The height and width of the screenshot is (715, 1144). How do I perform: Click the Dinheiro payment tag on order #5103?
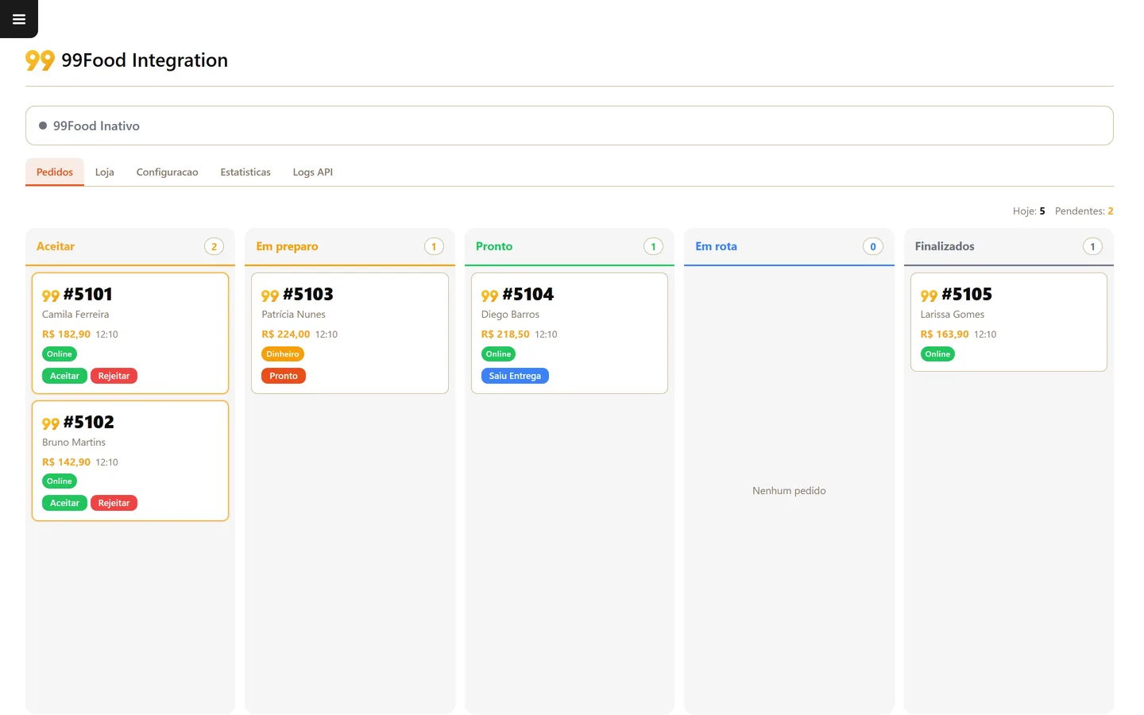[x=283, y=354]
